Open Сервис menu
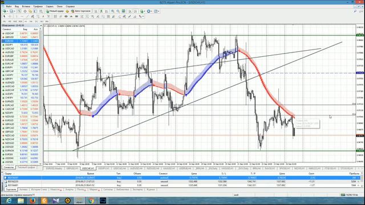This screenshot has width=365, height=205. pos(50,6)
